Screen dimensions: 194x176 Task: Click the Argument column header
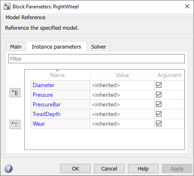click(x=169, y=75)
